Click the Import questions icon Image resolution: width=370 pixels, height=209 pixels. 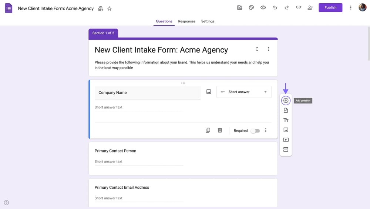[286, 110]
